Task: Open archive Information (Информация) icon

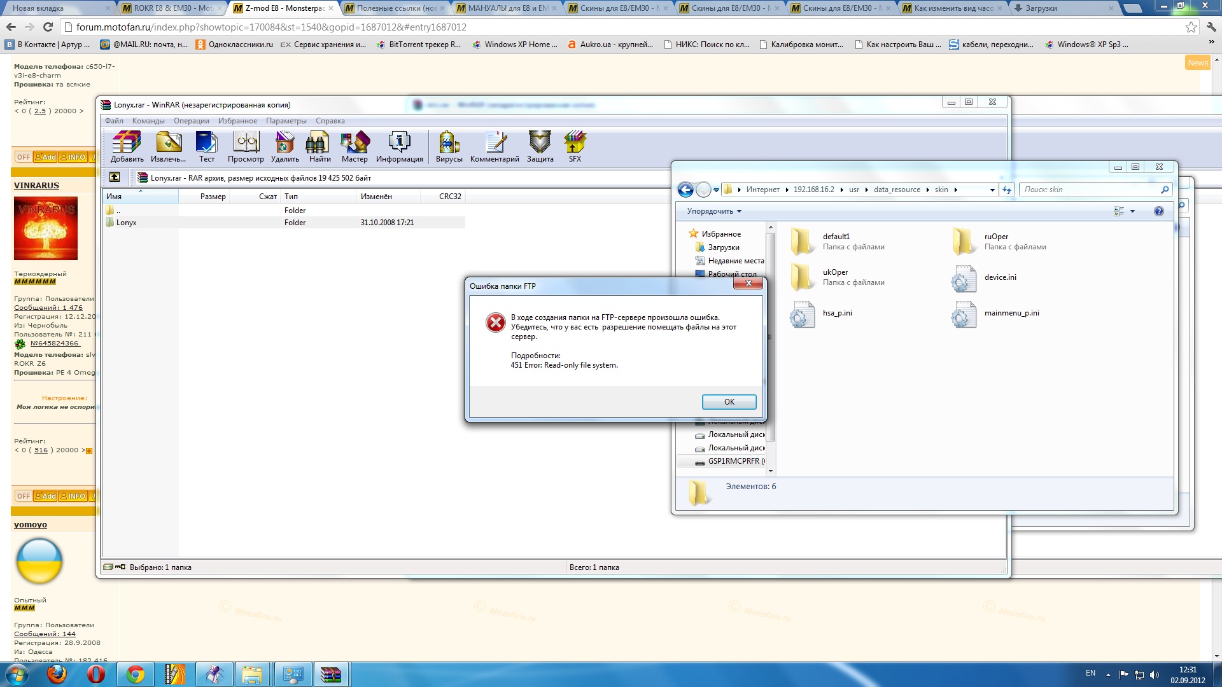Action: tap(399, 147)
